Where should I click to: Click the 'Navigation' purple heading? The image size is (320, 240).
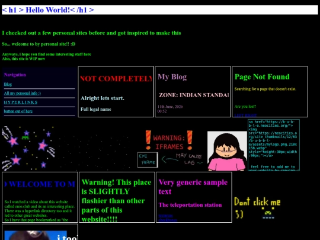point(15,75)
